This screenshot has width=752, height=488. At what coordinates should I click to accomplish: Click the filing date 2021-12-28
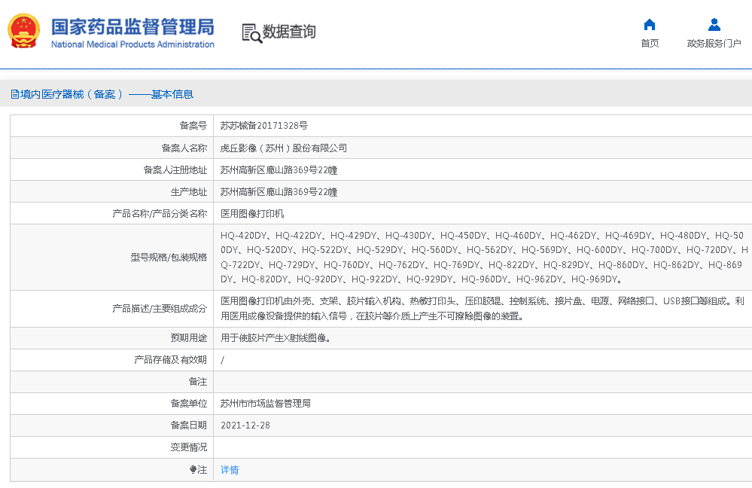[x=245, y=425]
